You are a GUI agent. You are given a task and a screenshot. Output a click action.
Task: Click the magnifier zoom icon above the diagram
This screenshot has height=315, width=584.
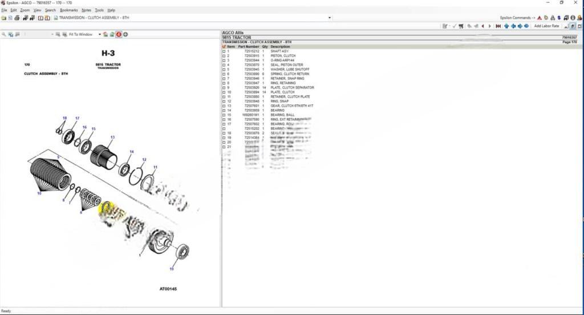click(4, 34)
